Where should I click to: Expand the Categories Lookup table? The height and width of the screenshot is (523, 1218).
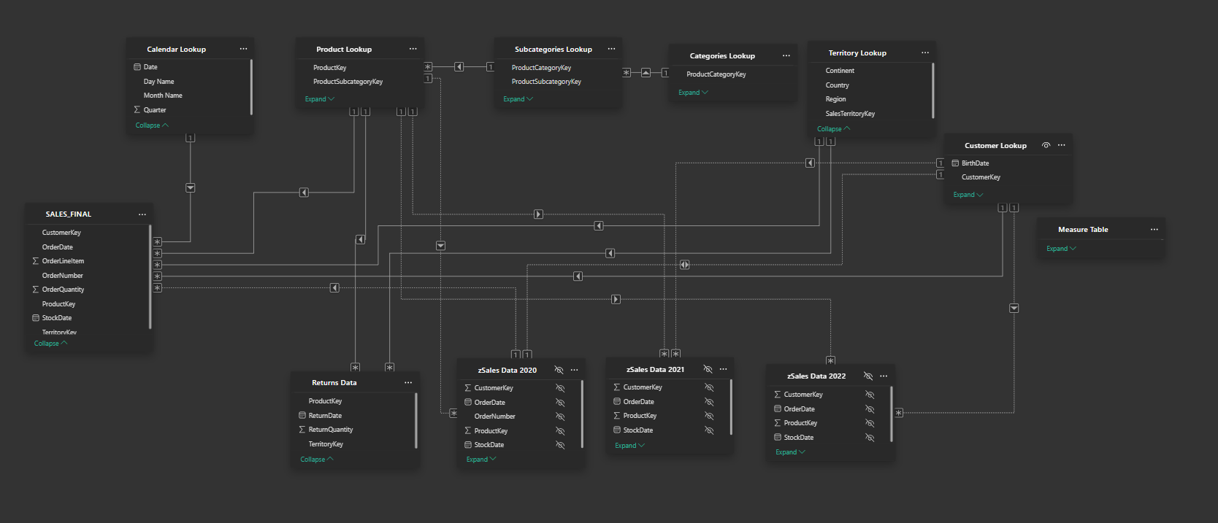click(693, 93)
